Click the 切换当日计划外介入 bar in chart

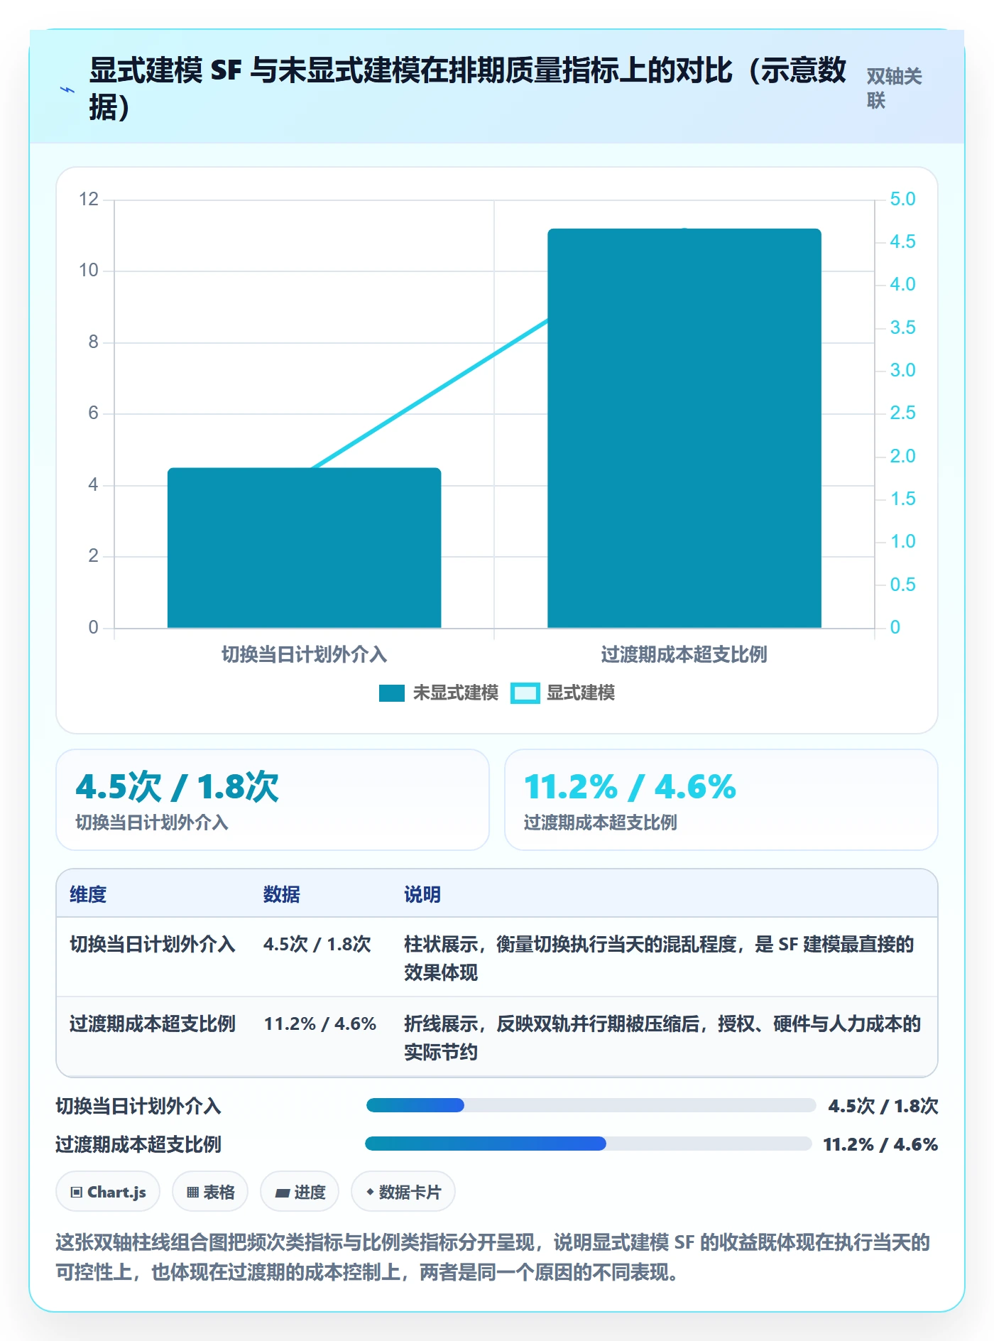coord(304,548)
